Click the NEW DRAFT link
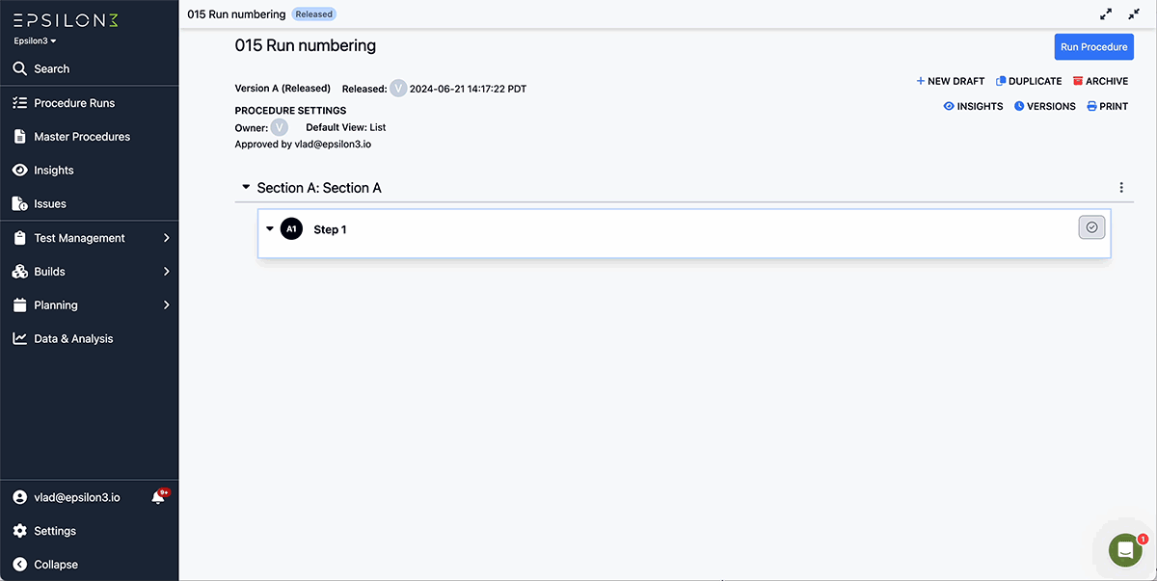 tap(950, 81)
